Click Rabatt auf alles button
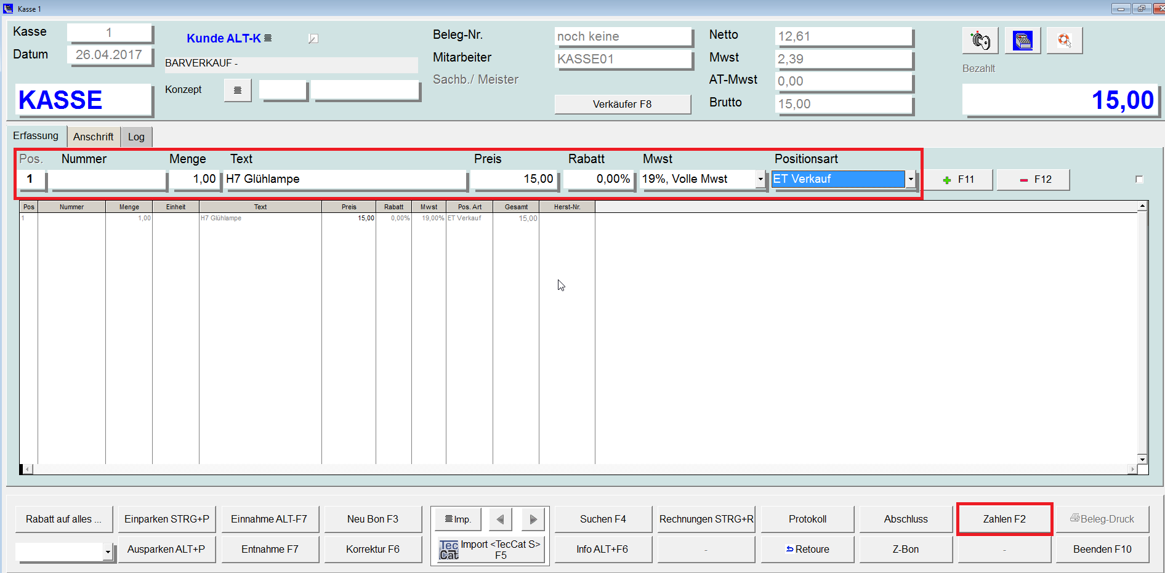 [63, 519]
